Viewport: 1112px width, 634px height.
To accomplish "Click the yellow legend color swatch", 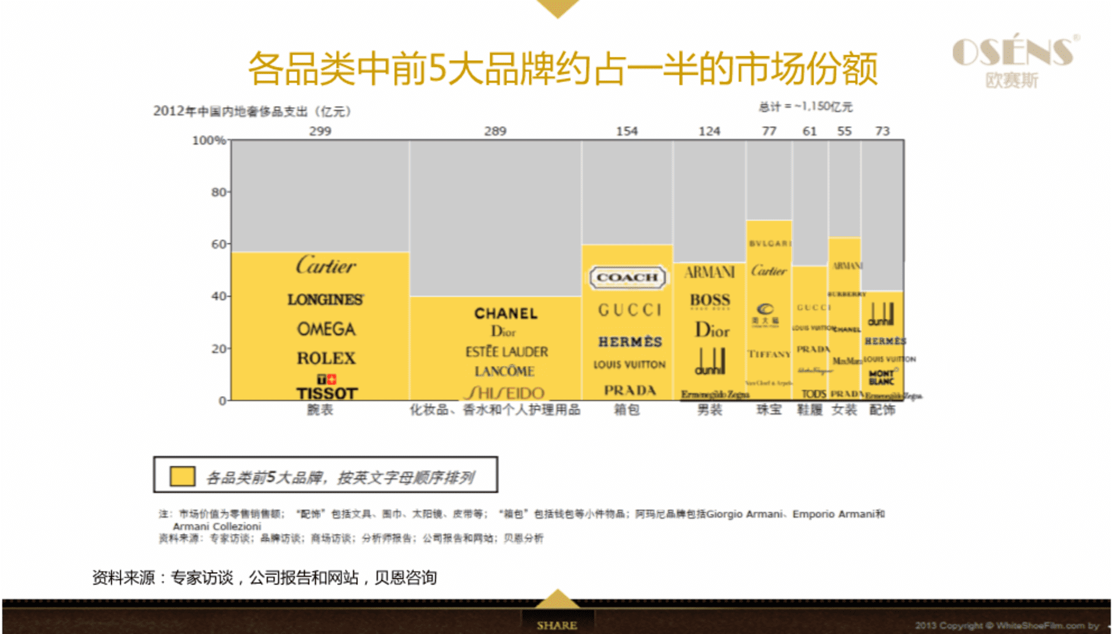I will pos(182,476).
